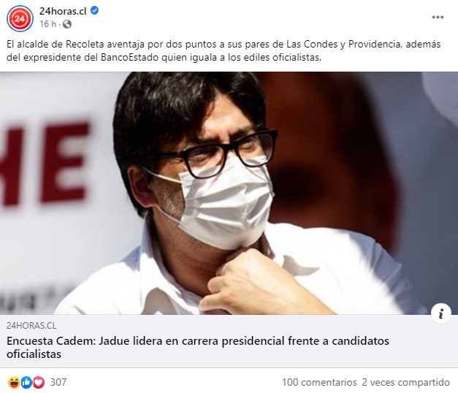Click the word 'oficialistas' in the headline
The image size is (458, 393).
point(34,354)
